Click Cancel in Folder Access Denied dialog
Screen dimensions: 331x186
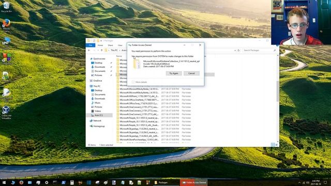(x=191, y=73)
